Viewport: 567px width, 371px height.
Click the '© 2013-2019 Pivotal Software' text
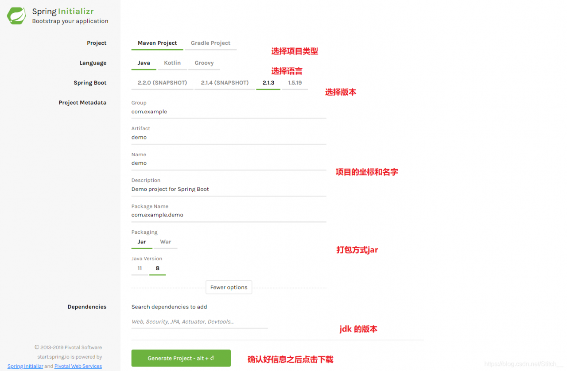point(68,348)
